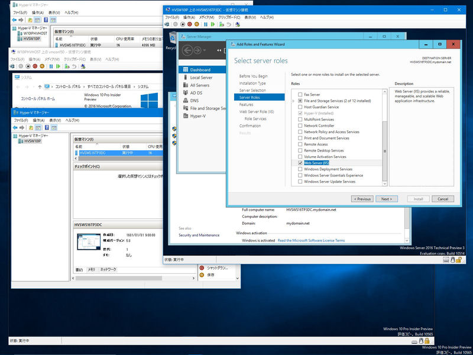Open File menu in HVSWS16TP3DC connection window
Viewport: 473px width, 355px height.
173,18
